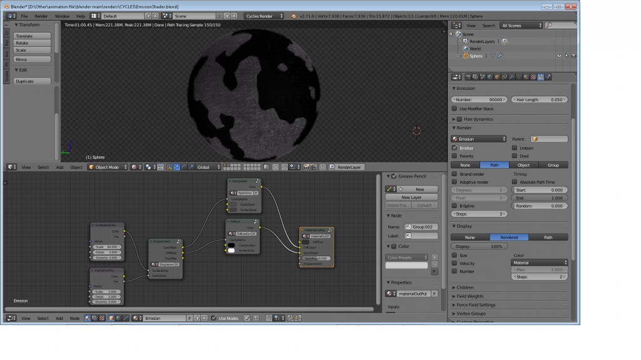This screenshot has width=641, height=360.
Task: Open the Render menu in top bar
Action: pyautogui.click(x=41, y=16)
